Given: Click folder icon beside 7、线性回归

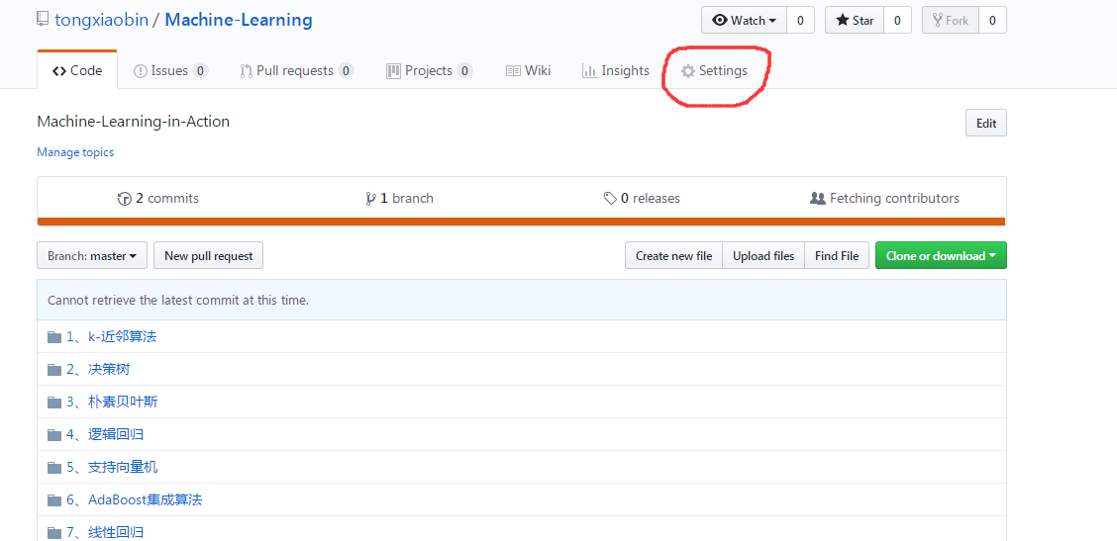Looking at the screenshot, I should [54, 532].
